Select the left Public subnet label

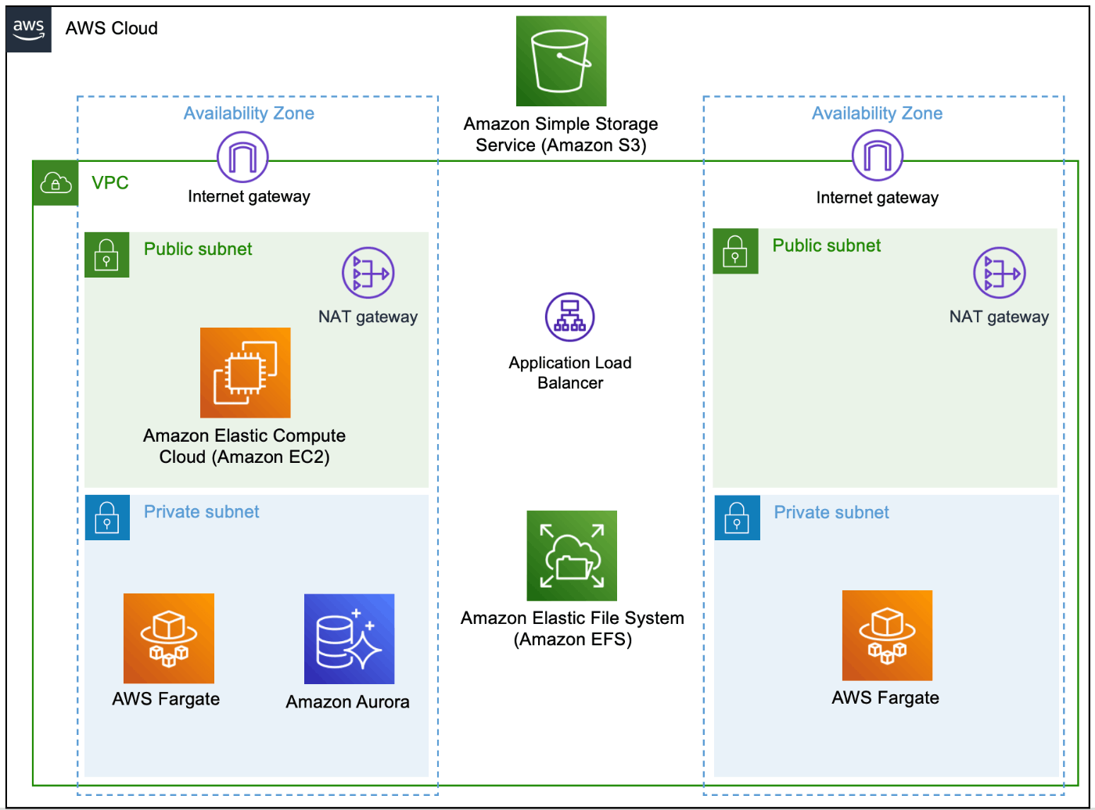[x=198, y=249]
